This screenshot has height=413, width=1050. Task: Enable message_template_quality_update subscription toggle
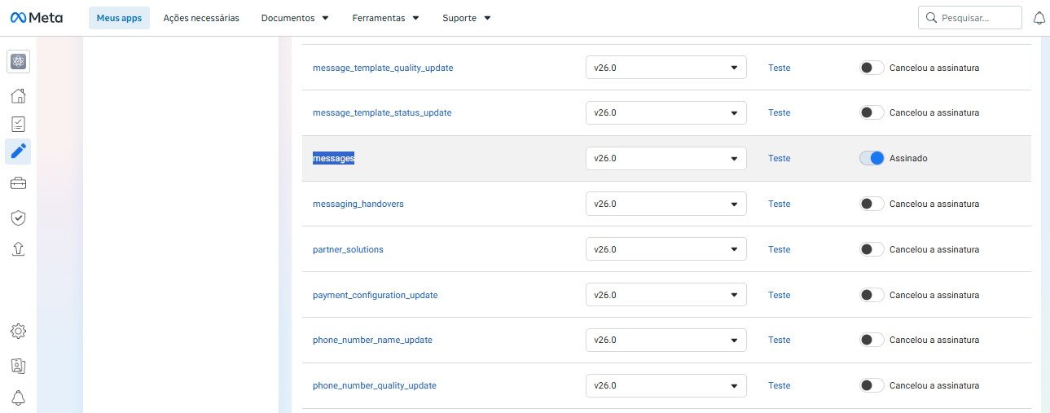point(872,68)
